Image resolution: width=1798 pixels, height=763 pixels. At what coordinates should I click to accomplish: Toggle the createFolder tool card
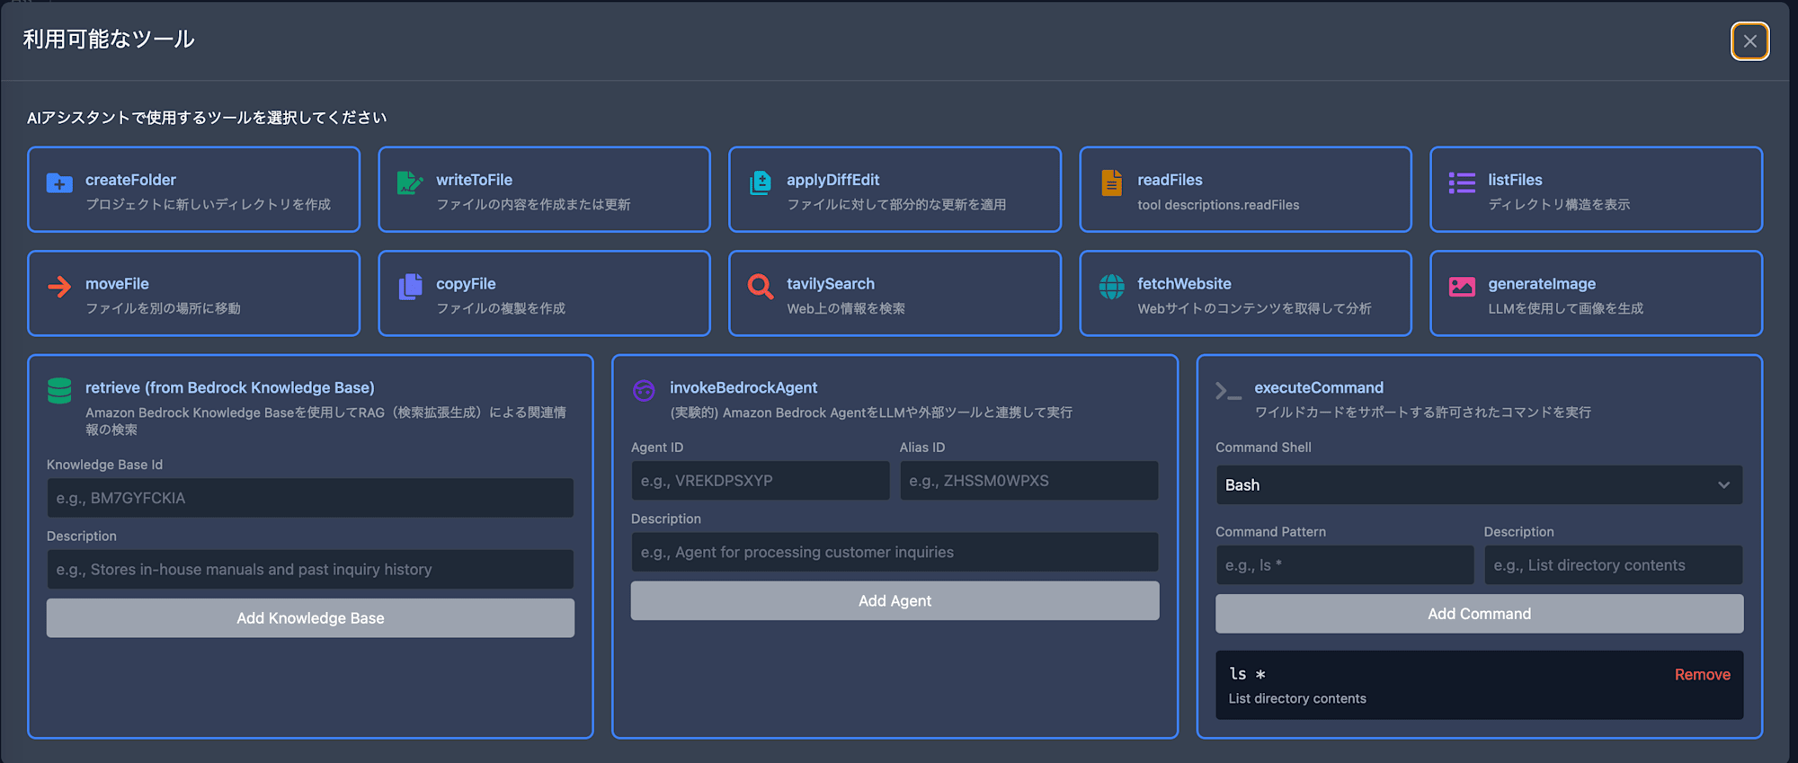tap(193, 190)
